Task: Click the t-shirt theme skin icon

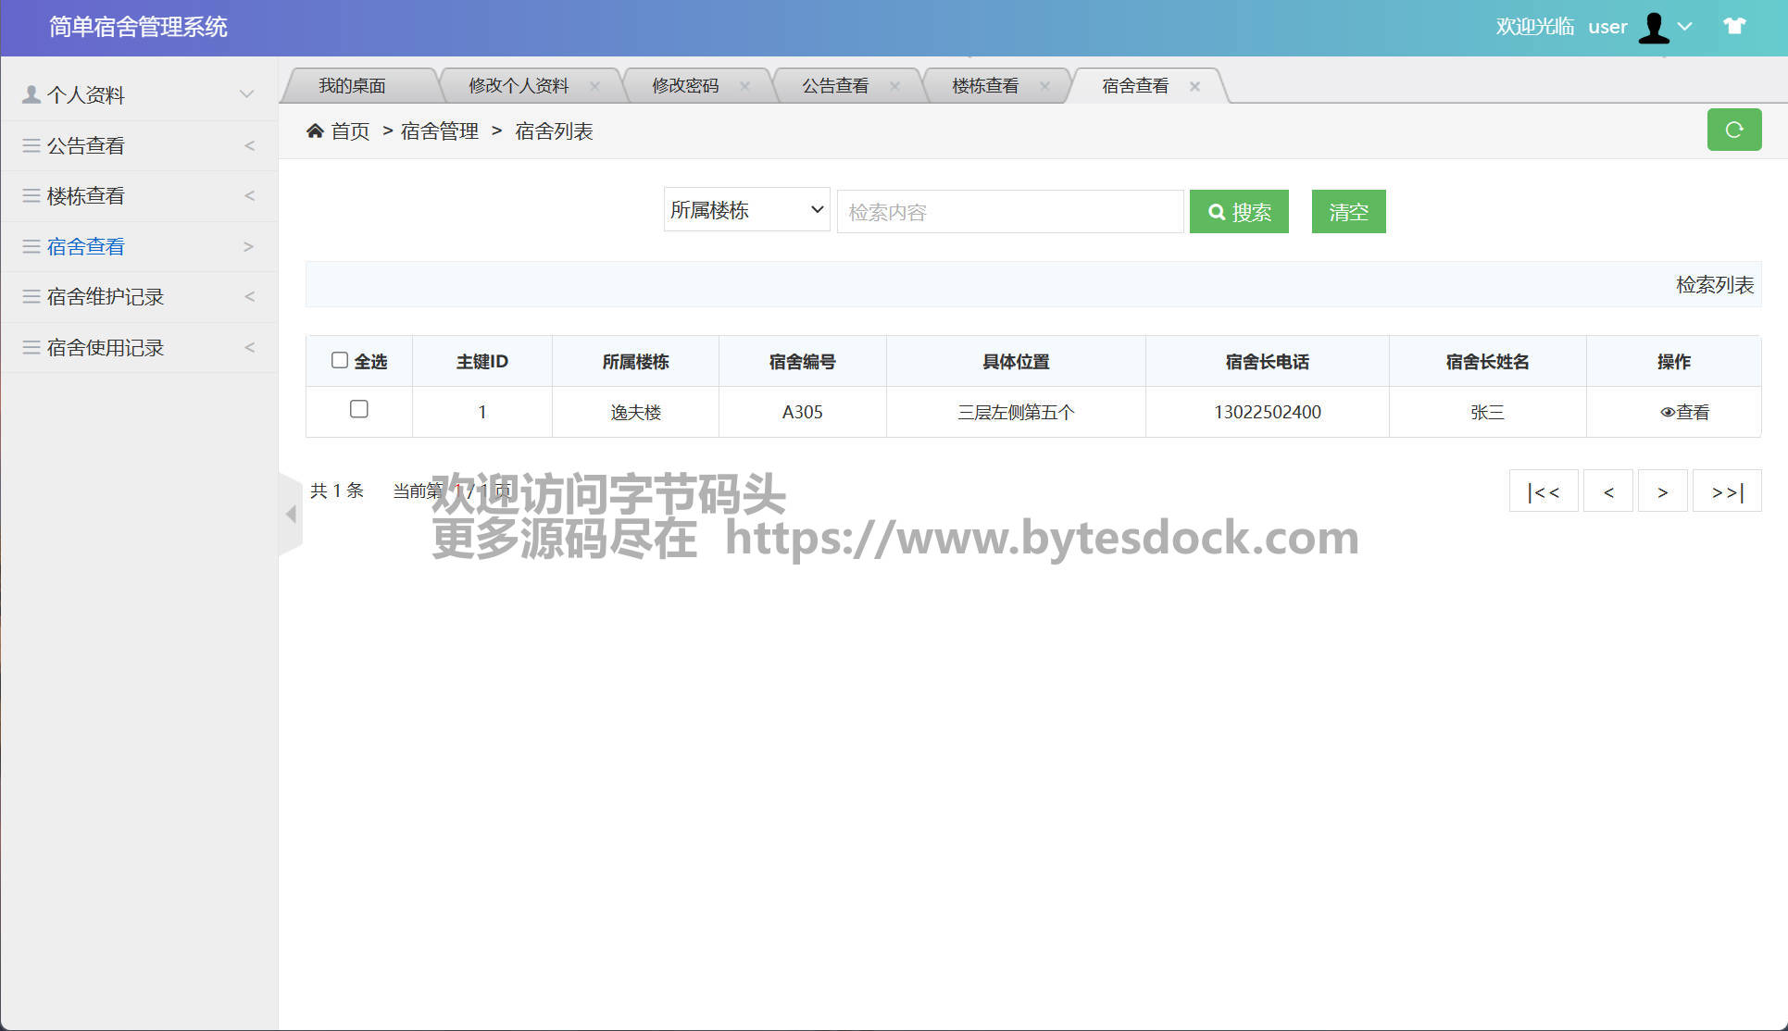Action: 1734,26
